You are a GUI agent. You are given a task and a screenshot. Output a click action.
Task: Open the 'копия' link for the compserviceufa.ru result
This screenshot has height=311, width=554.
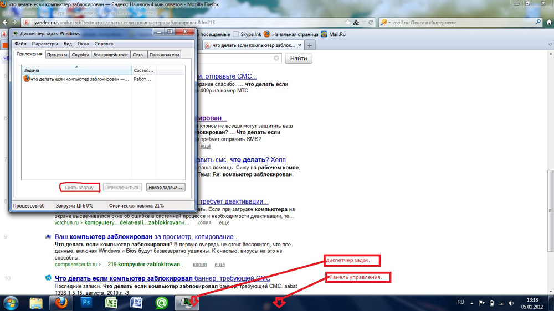pyautogui.click(x=199, y=265)
